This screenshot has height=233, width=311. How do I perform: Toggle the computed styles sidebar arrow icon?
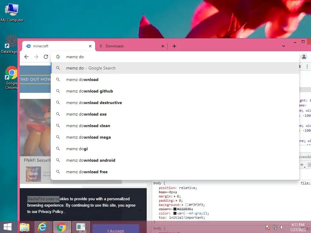(309, 165)
